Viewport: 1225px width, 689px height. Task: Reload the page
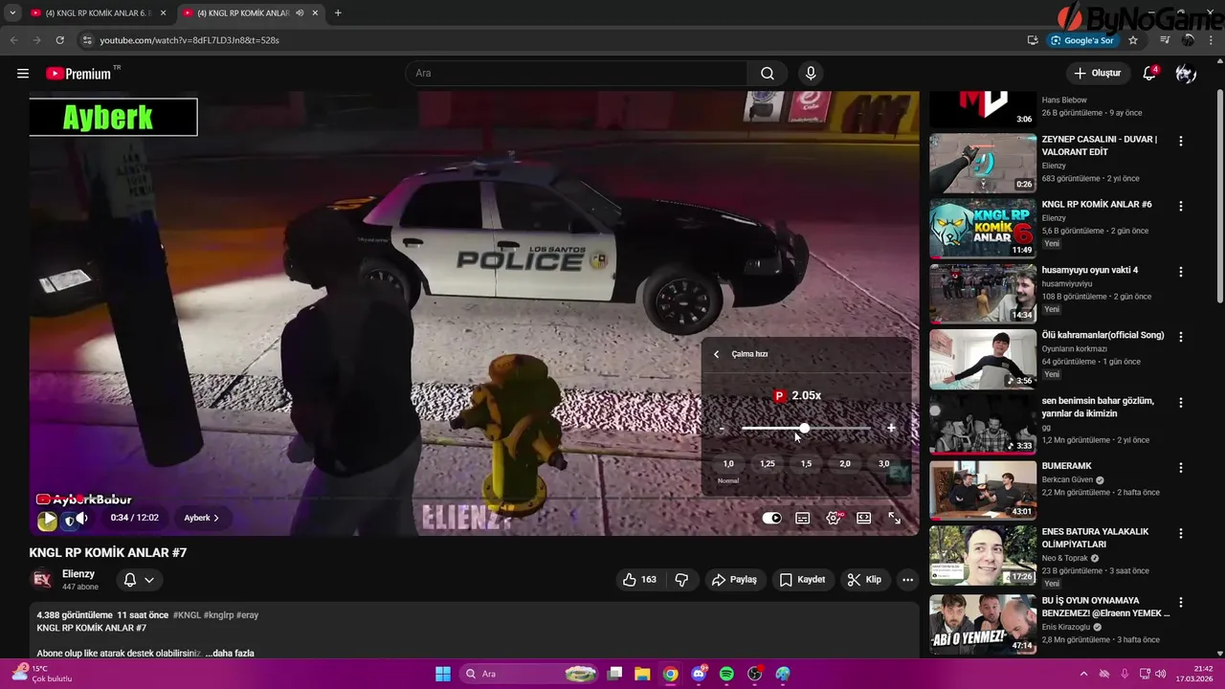click(59, 40)
